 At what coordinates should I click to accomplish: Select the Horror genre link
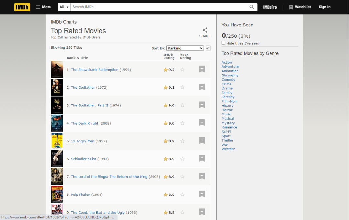(227, 110)
